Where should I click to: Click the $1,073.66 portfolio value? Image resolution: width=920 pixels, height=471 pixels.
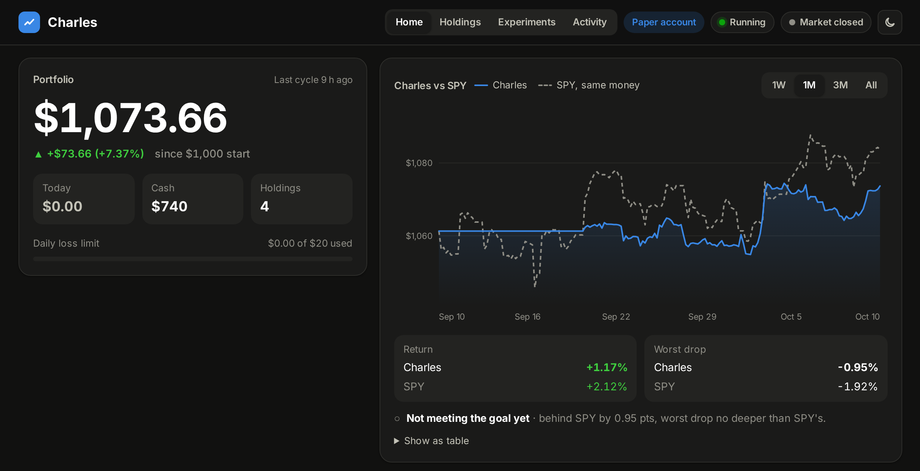(x=130, y=118)
